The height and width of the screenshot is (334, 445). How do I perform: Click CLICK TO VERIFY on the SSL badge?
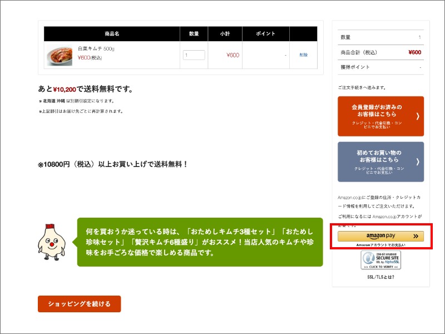[380, 266]
